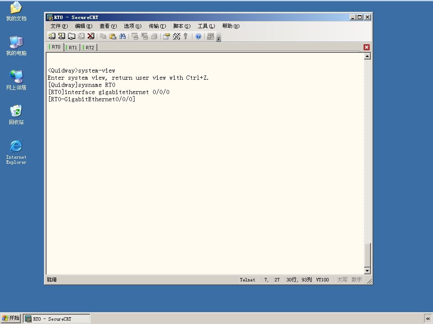Expand the toolbar options chevron
This screenshot has height=324, width=433.
tap(219, 38)
